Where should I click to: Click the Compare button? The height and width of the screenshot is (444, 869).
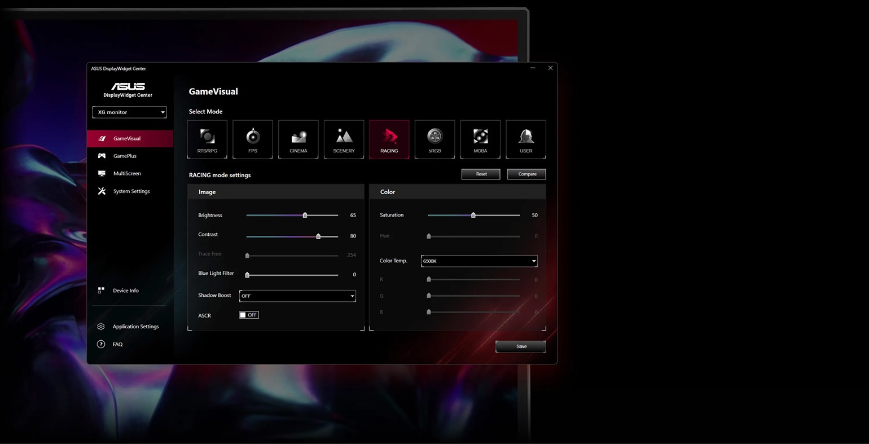coord(526,174)
